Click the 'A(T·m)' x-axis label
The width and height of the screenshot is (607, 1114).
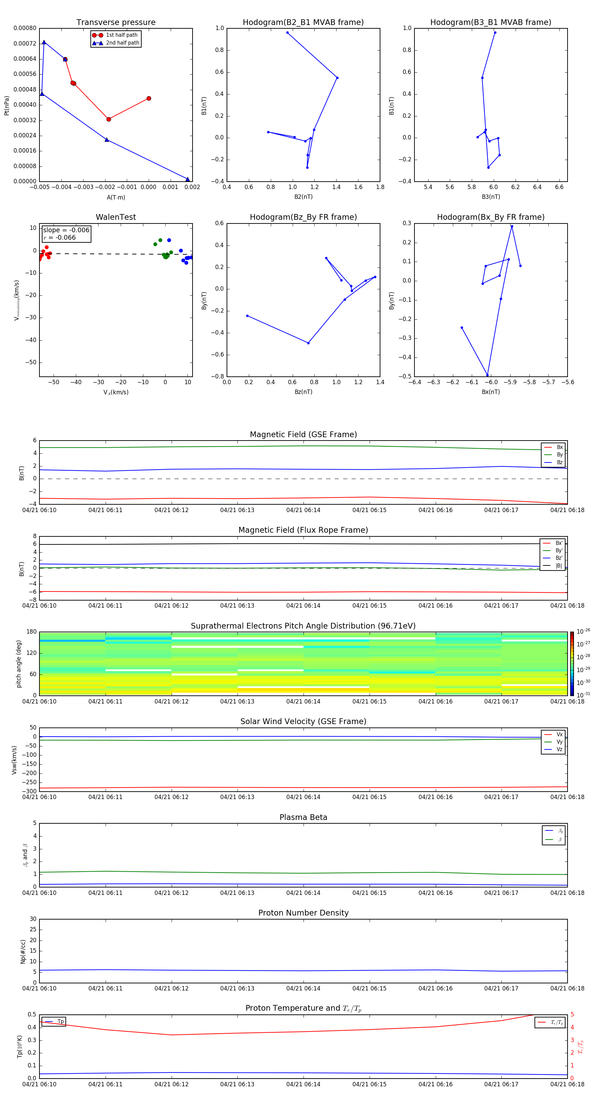(x=116, y=197)
